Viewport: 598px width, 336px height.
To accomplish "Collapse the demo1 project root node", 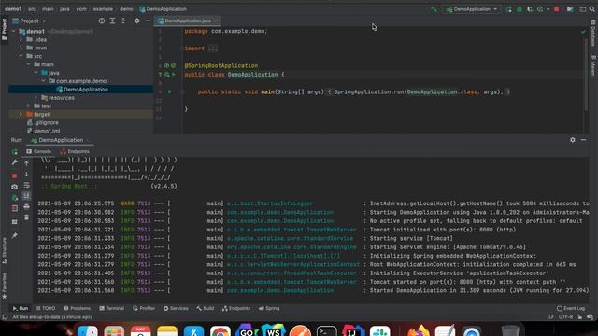I will click(14, 31).
